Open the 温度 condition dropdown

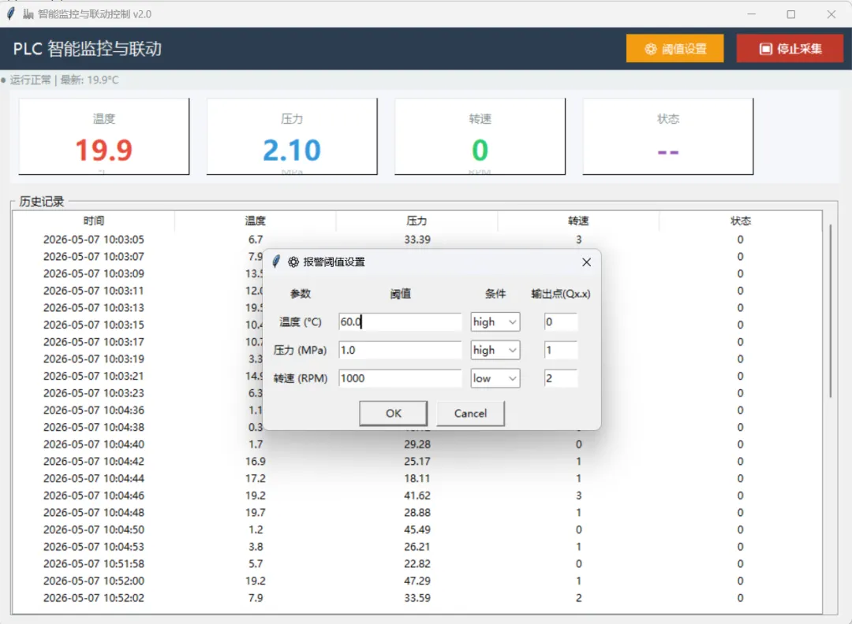click(495, 321)
